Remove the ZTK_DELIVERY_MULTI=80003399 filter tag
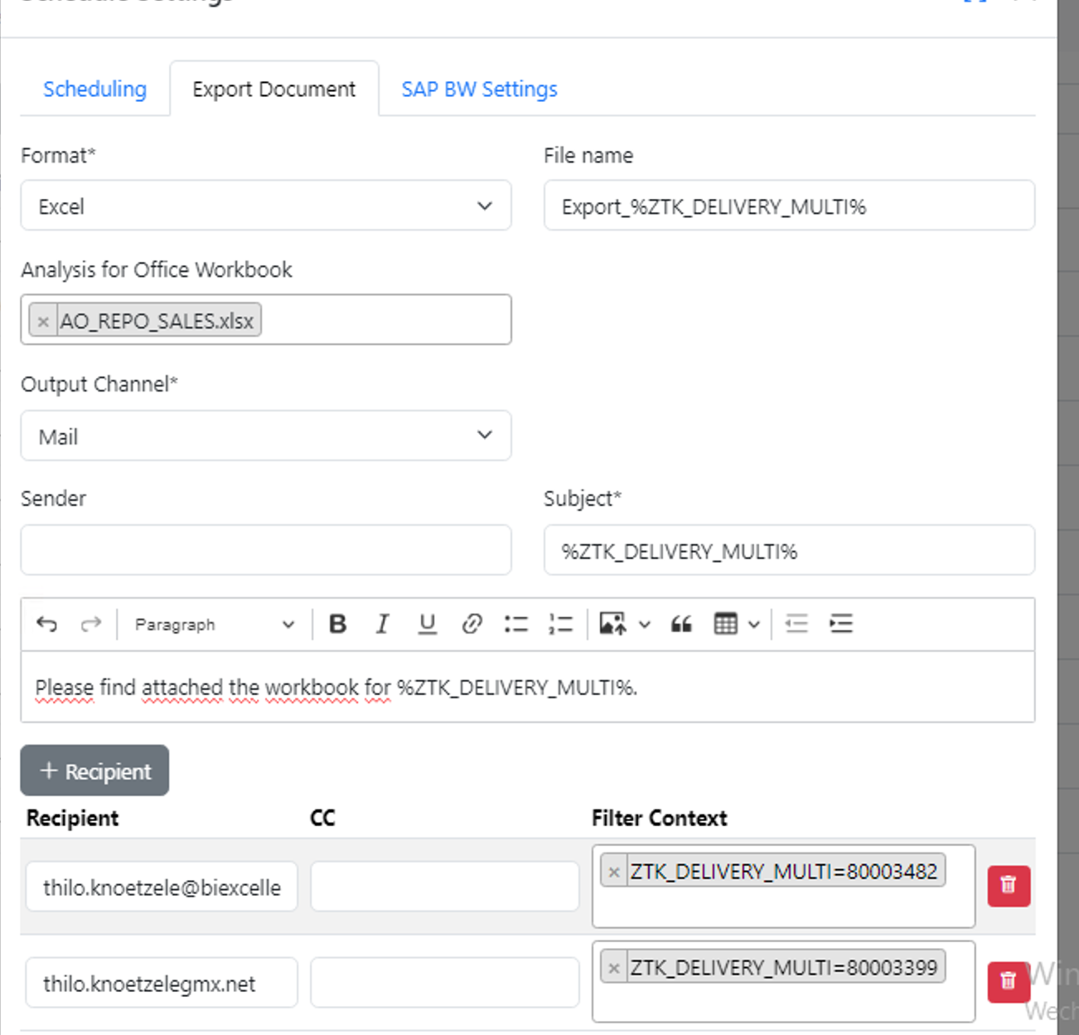This screenshot has height=1035, width=1079. tap(614, 968)
